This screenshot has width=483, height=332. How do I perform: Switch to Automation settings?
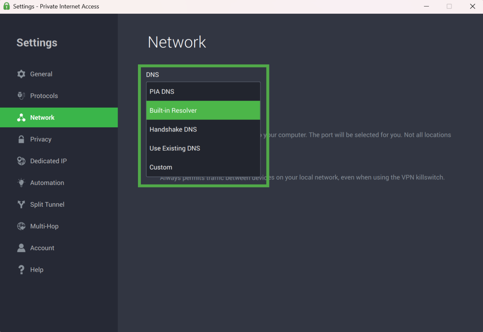point(59,183)
